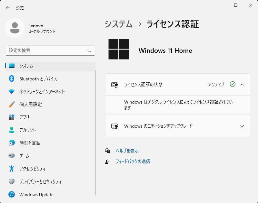Click the ローカル アカウント label
258x203 pixels.
click(x=42, y=31)
